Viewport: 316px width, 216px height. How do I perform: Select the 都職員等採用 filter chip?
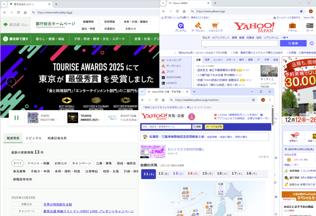tap(23, 179)
